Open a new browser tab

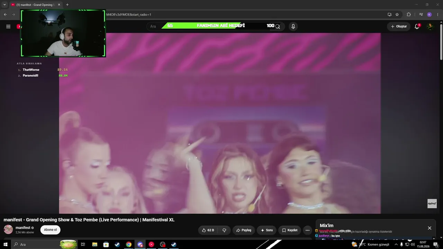[x=67, y=5]
